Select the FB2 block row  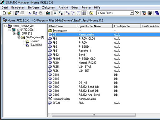tap(104, 43)
